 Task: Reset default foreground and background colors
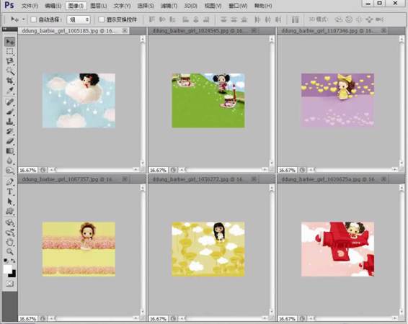[6, 261]
